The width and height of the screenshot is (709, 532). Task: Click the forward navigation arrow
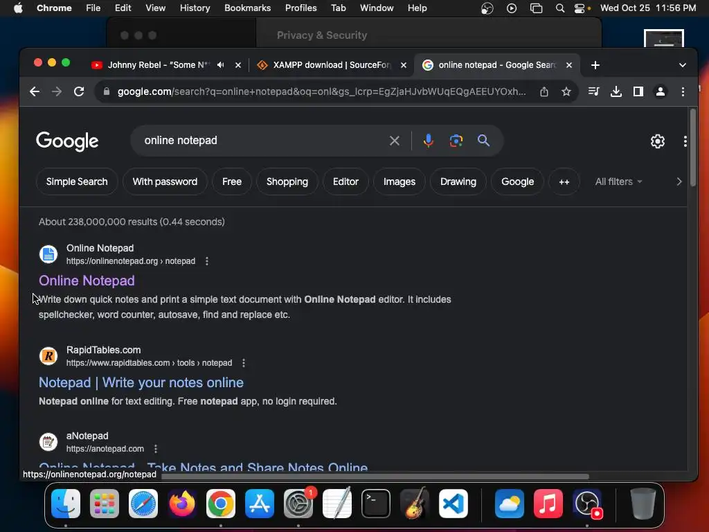(x=57, y=92)
